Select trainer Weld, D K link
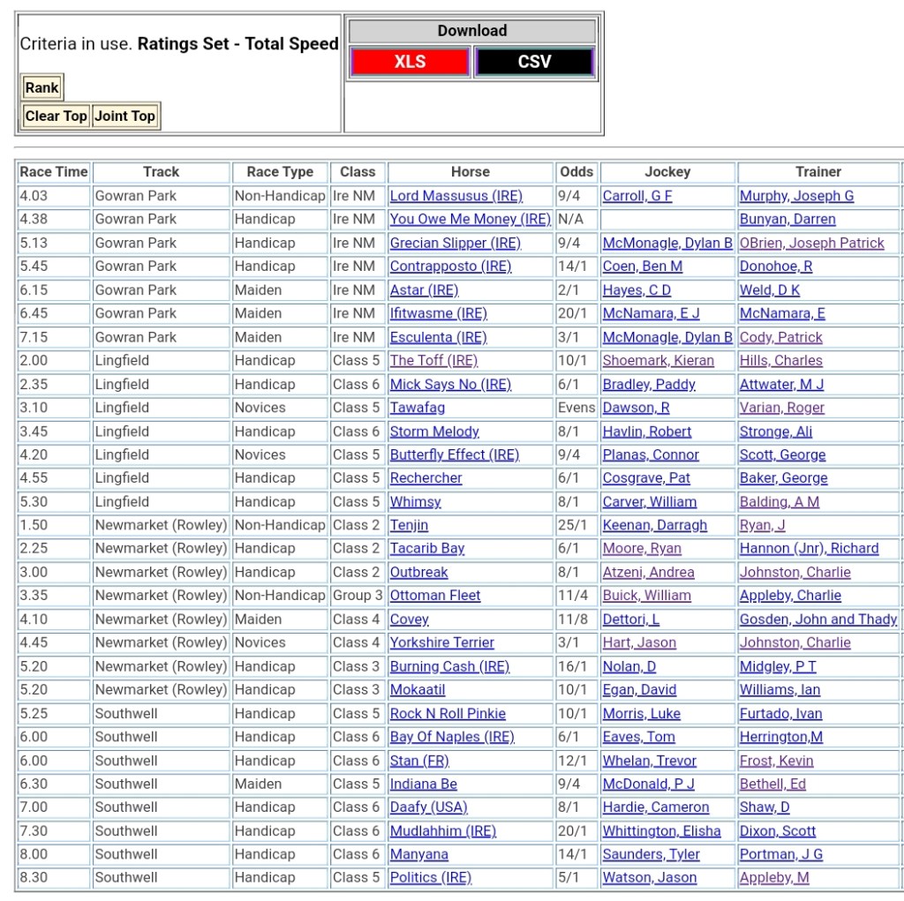Screen dimensions: 904x901 [x=769, y=289]
